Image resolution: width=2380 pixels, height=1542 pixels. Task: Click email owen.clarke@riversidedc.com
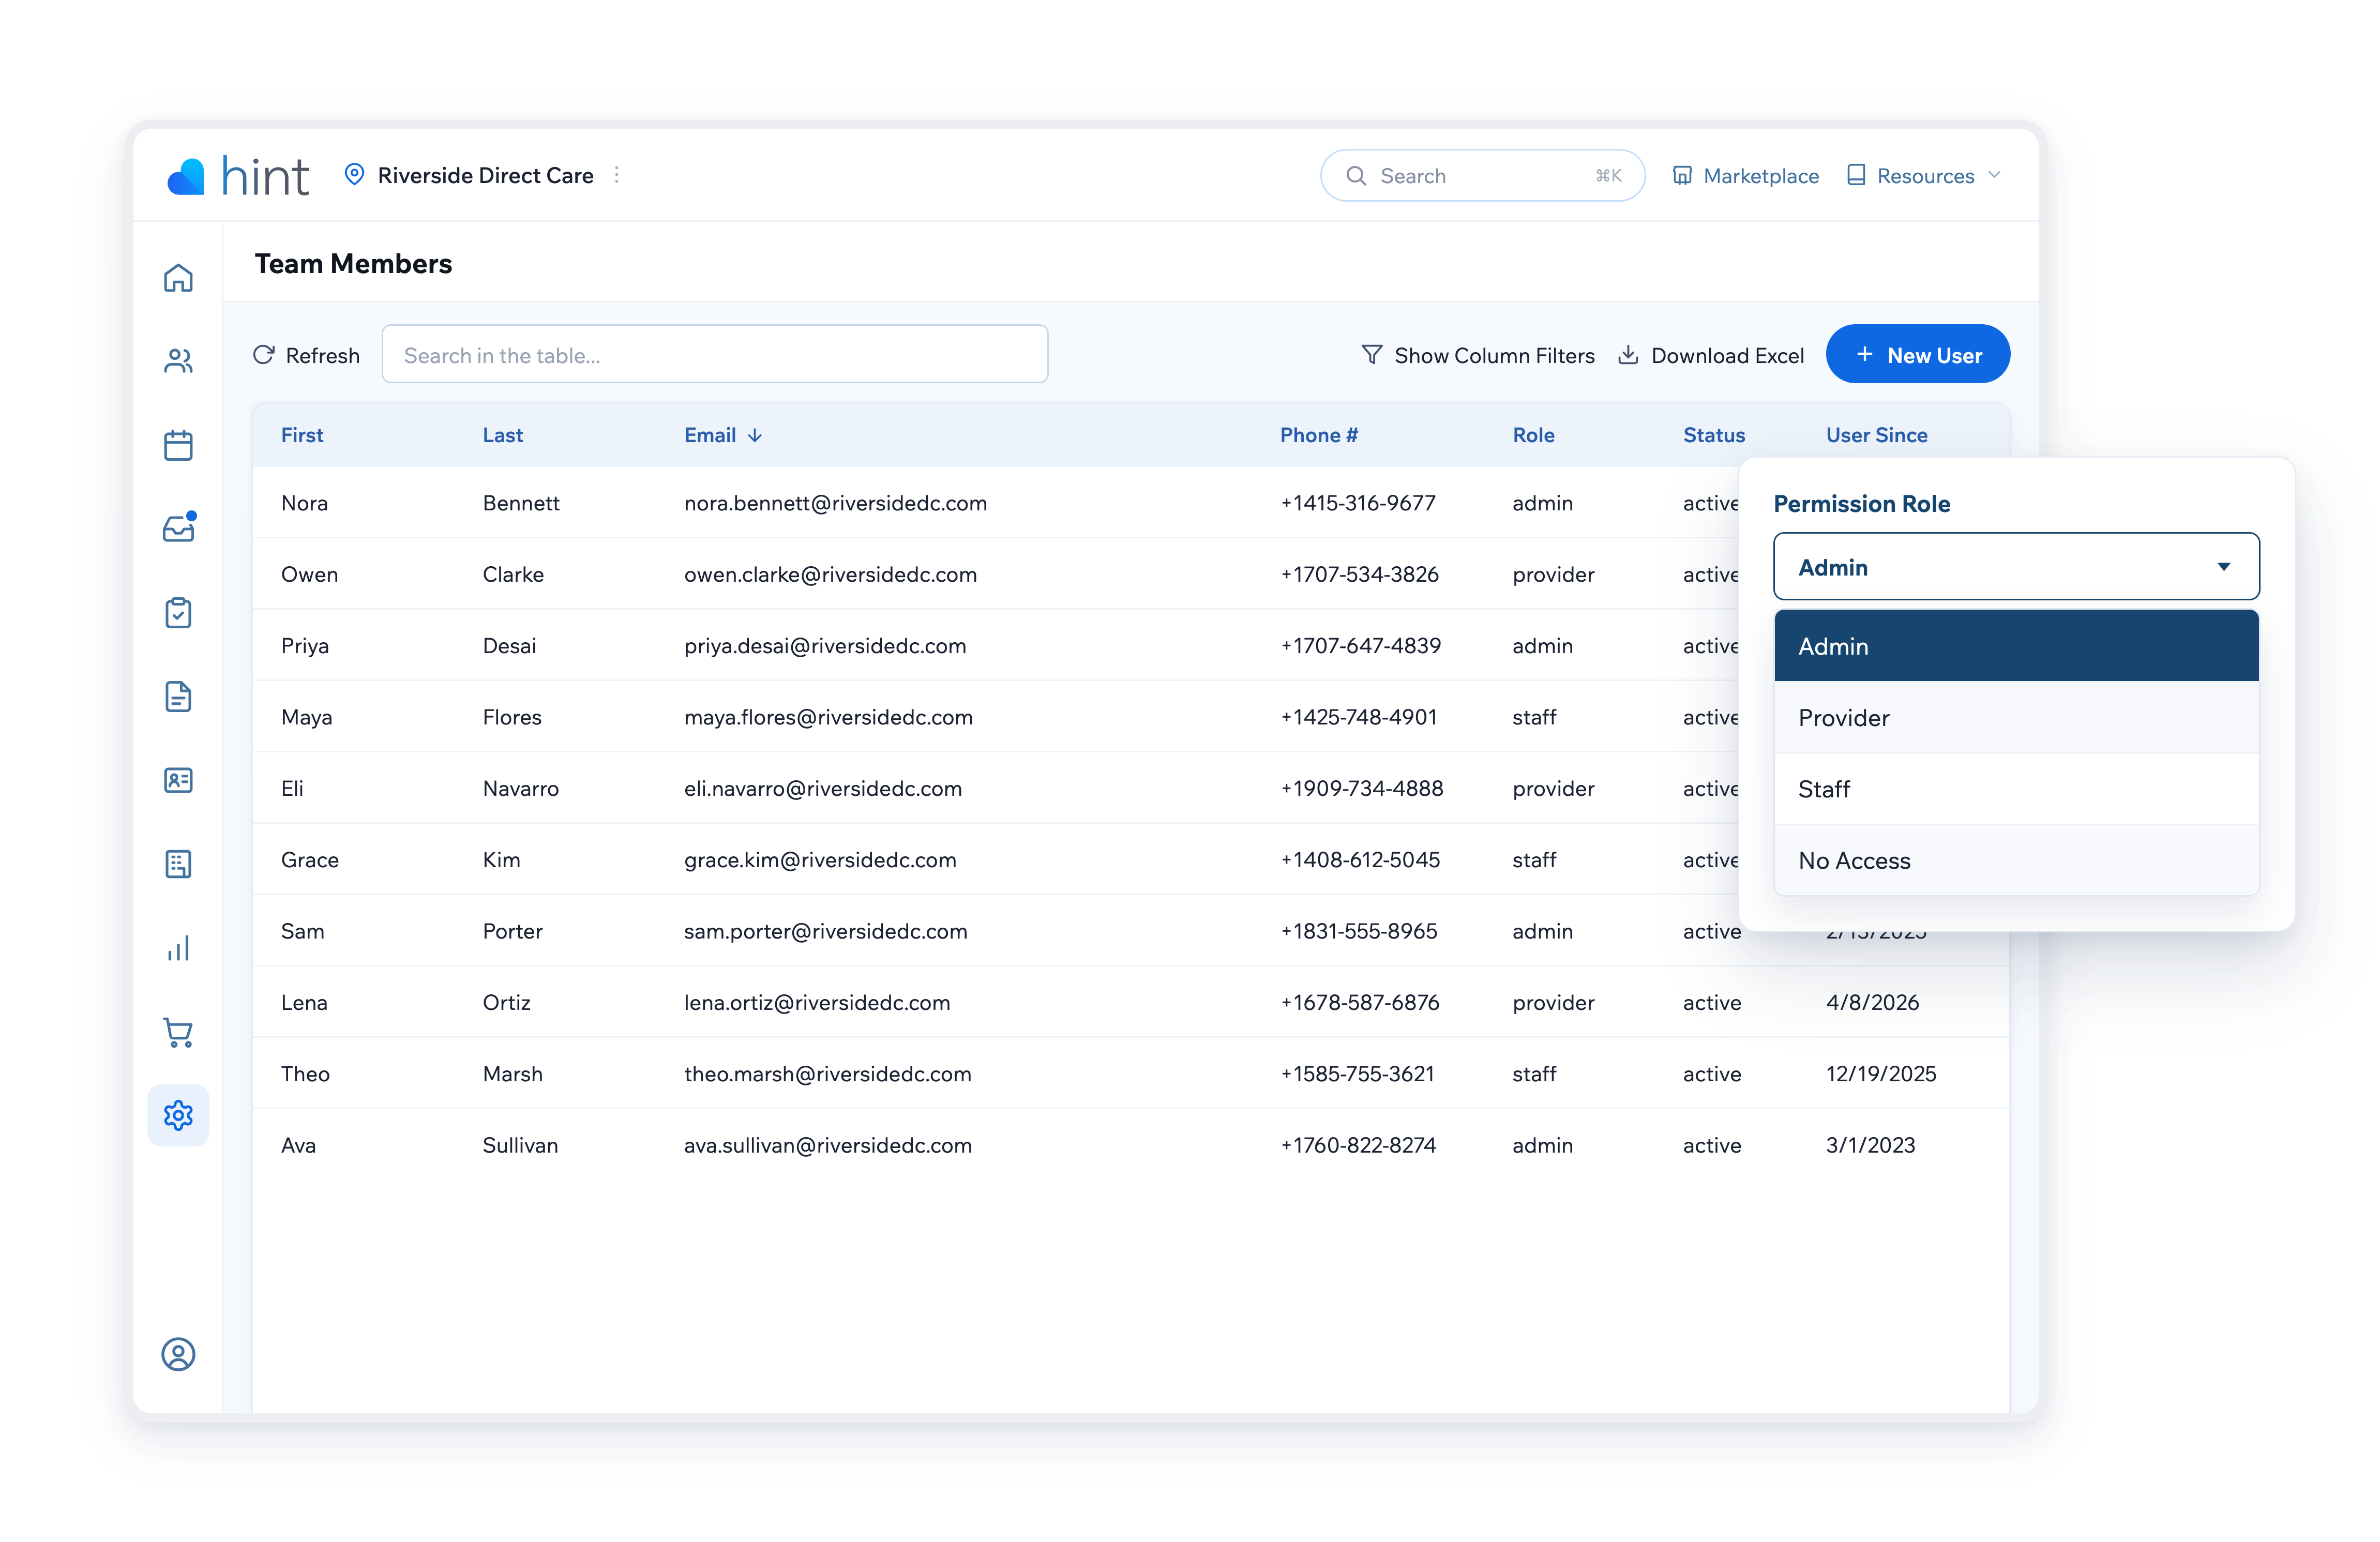coord(830,574)
